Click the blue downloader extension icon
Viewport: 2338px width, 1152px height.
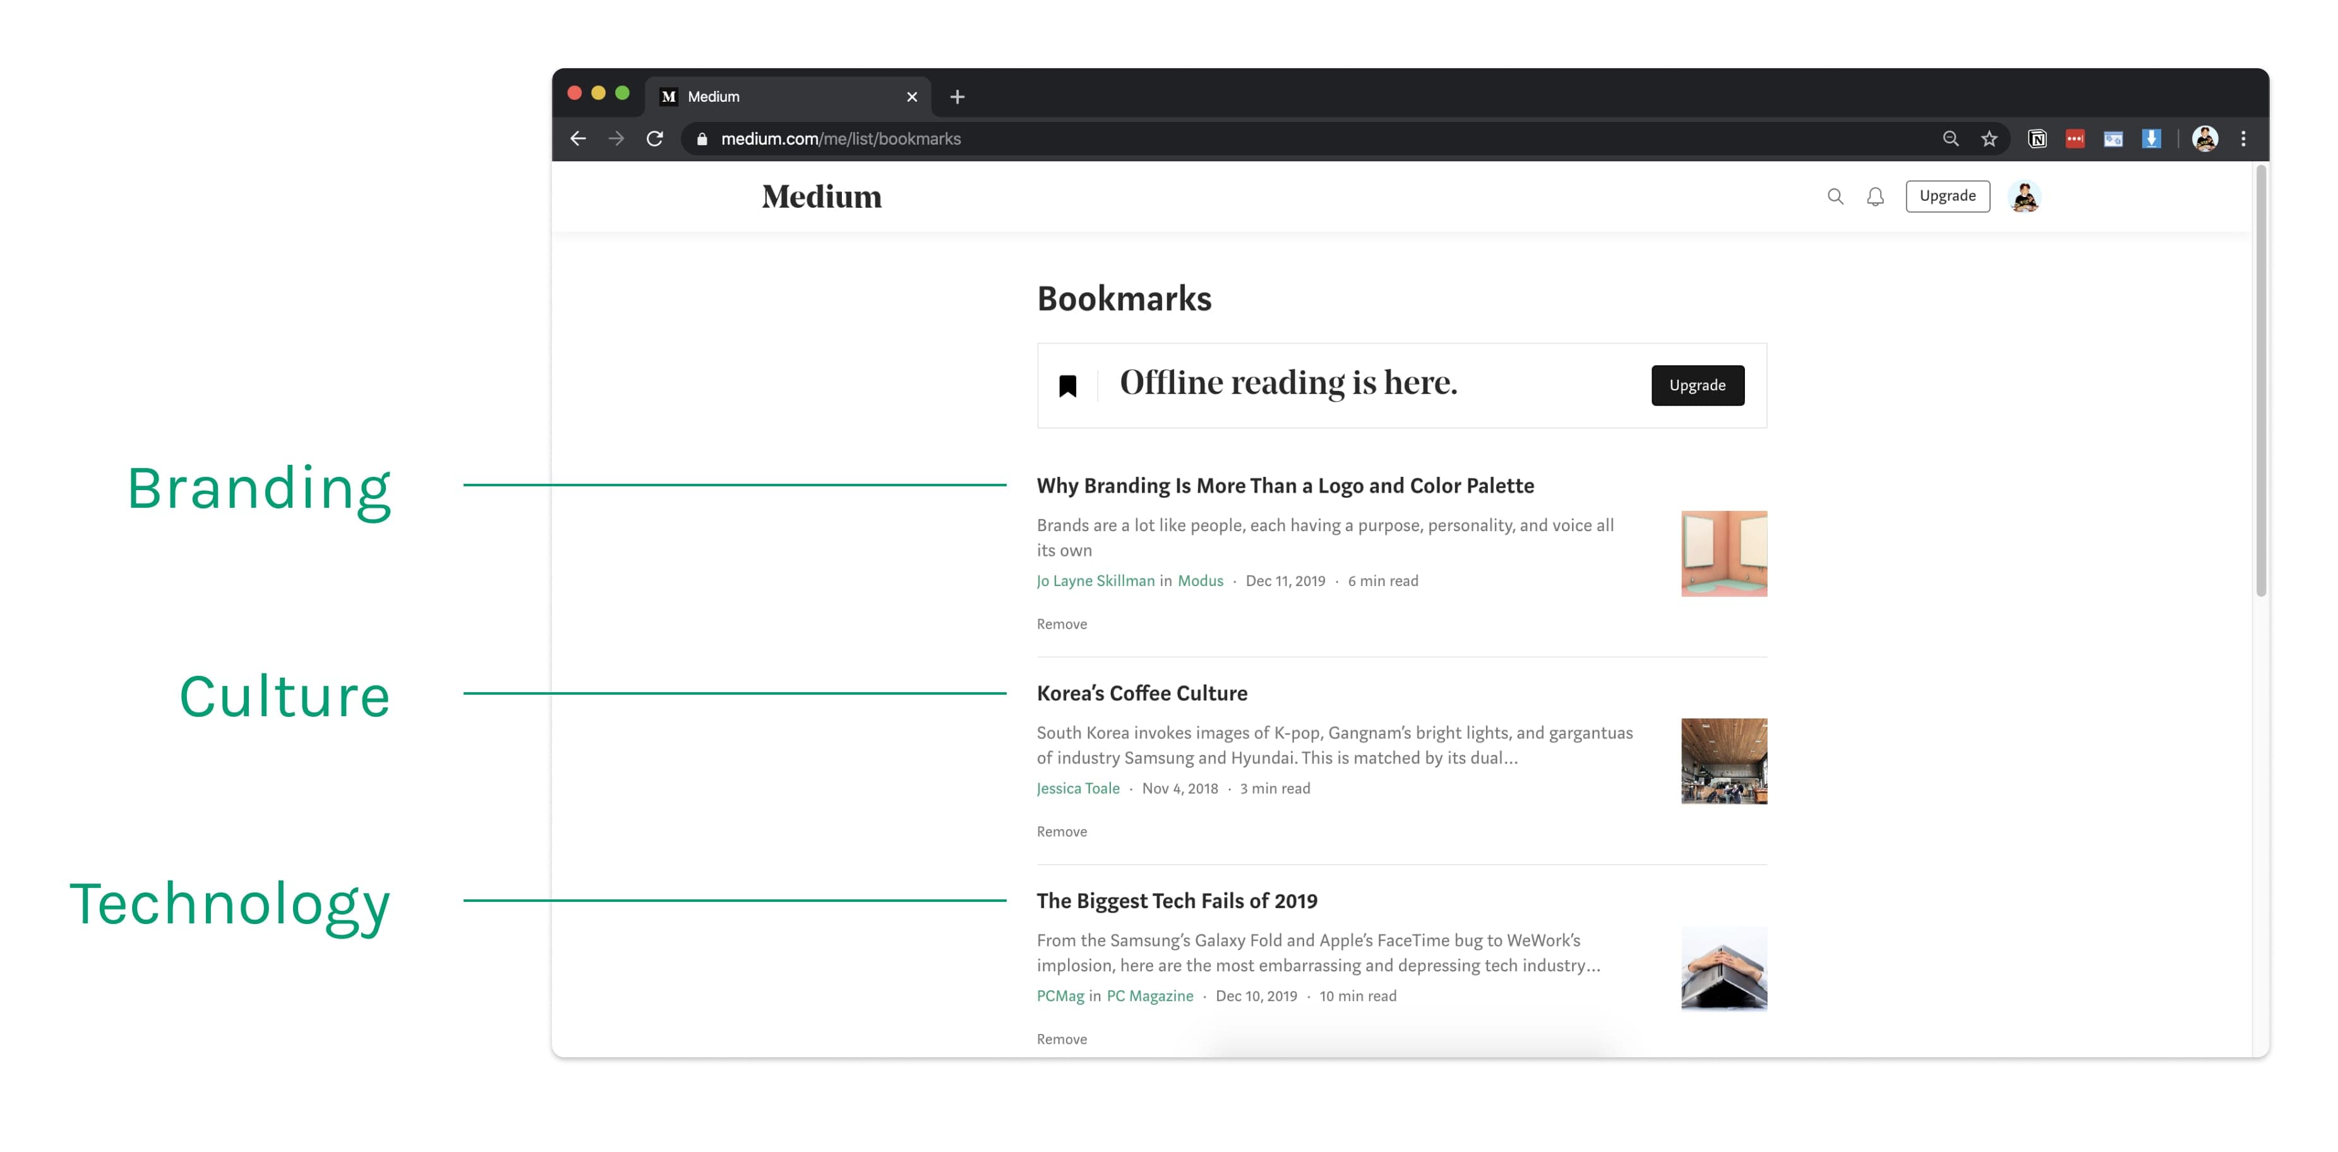[x=2151, y=139]
